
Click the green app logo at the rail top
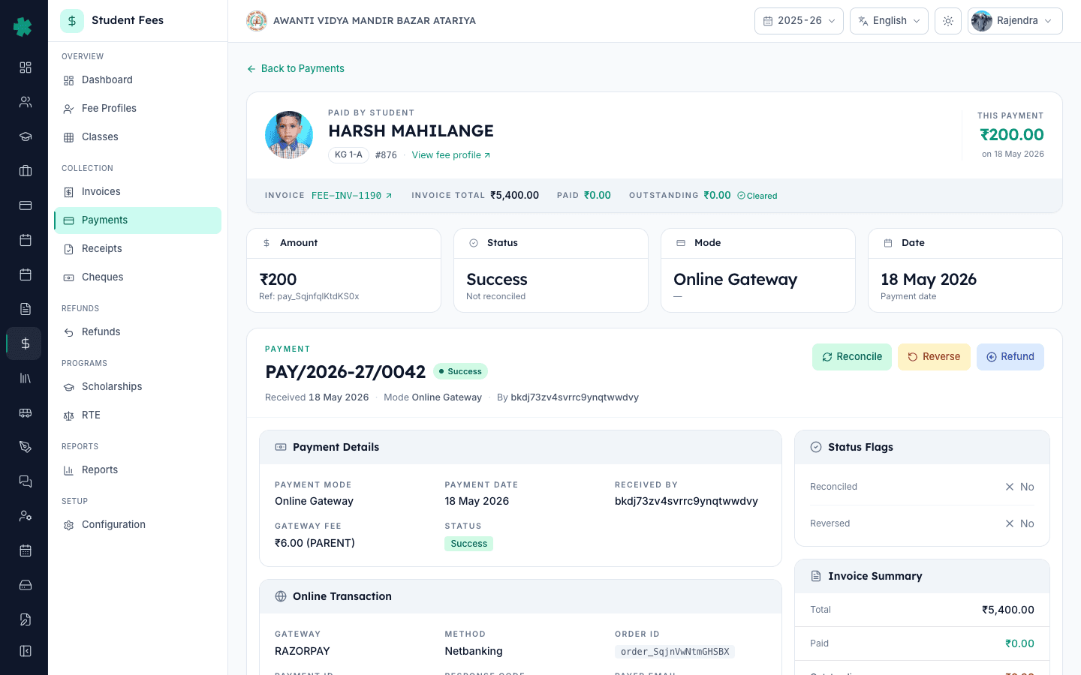23,27
